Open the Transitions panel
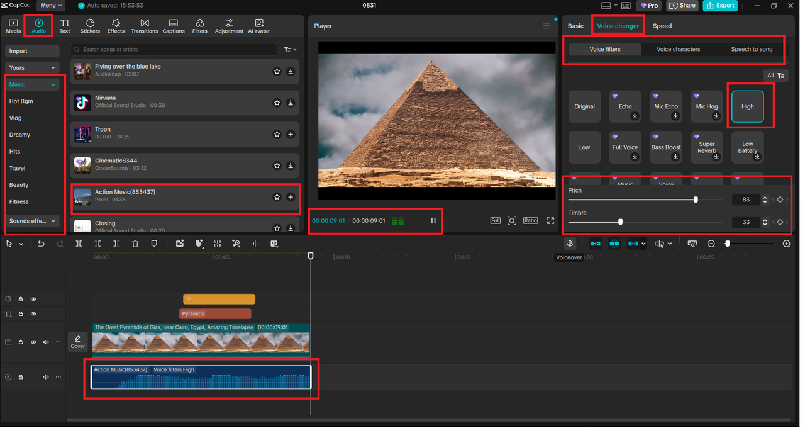 tap(145, 26)
